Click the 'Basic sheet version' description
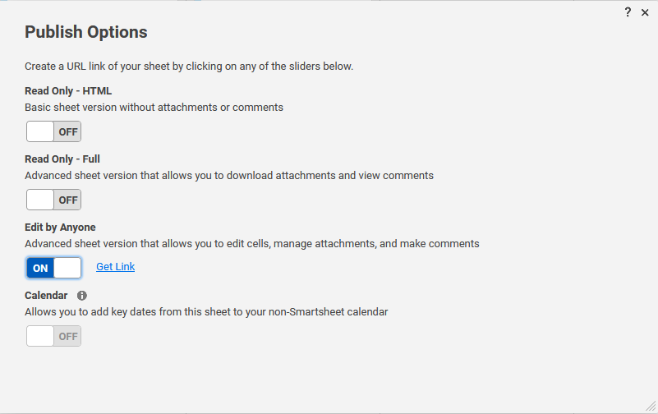658x414 pixels. pyautogui.click(x=154, y=108)
